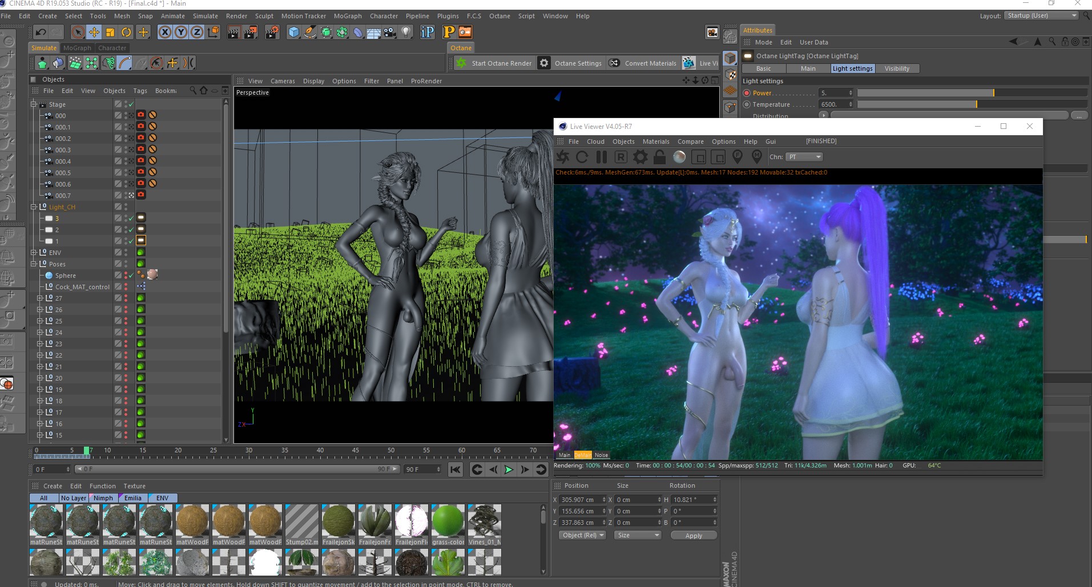Open the Chn PT channel dropdown
Image resolution: width=1092 pixels, height=587 pixels.
[x=804, y=157]
